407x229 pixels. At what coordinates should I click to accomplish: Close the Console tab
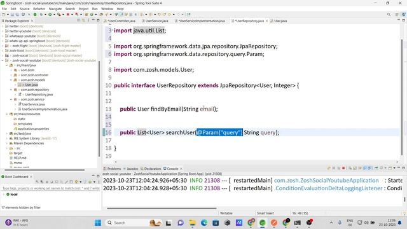tap(181, 169)
